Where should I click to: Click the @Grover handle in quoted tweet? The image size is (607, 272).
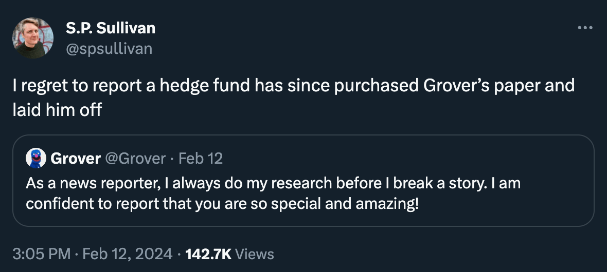(135, 159)
